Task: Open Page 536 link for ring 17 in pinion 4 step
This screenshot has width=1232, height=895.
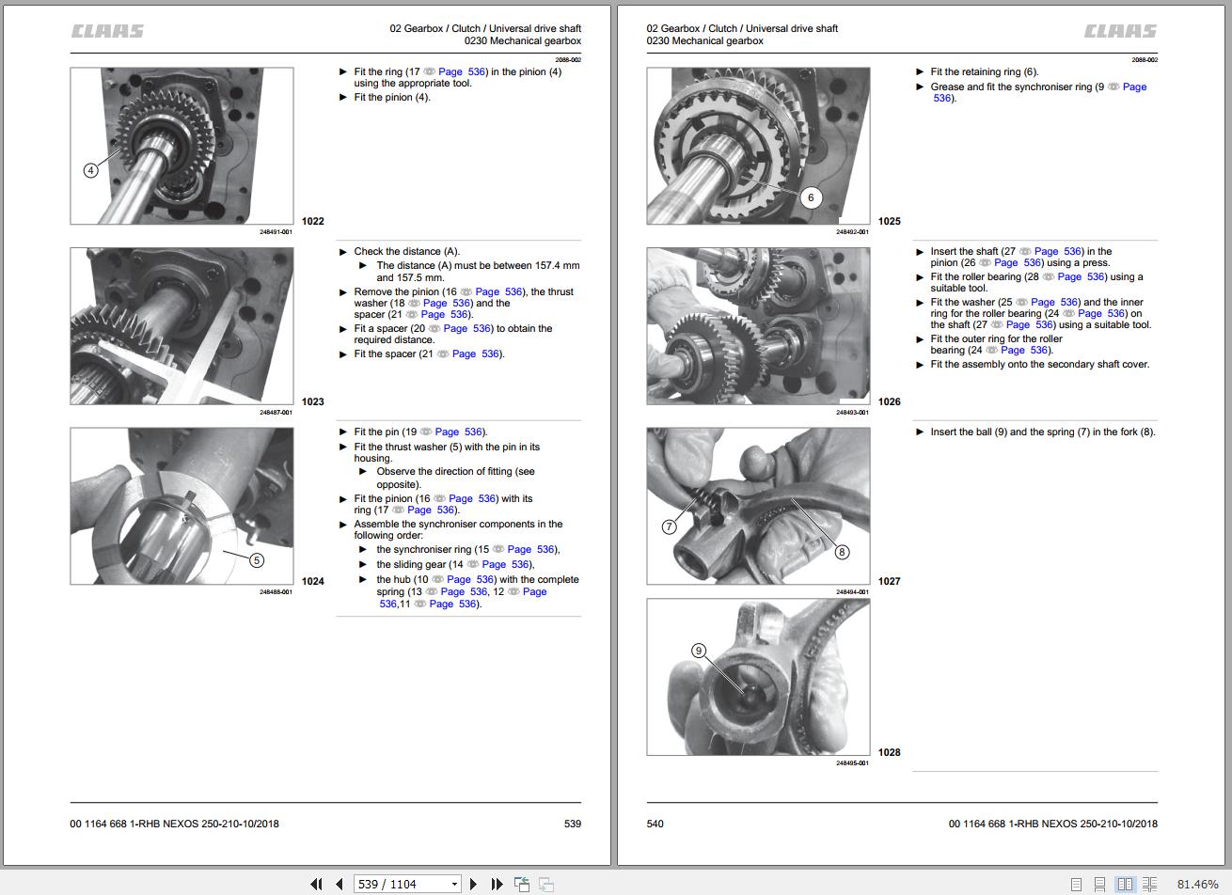Action: [x=463, y=71]
